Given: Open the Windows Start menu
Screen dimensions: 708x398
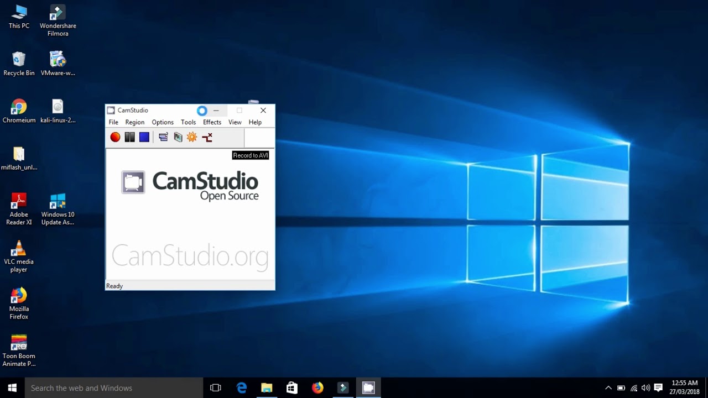Looking at the screenshot, I should pyautogui.click(x=12, y=388).
